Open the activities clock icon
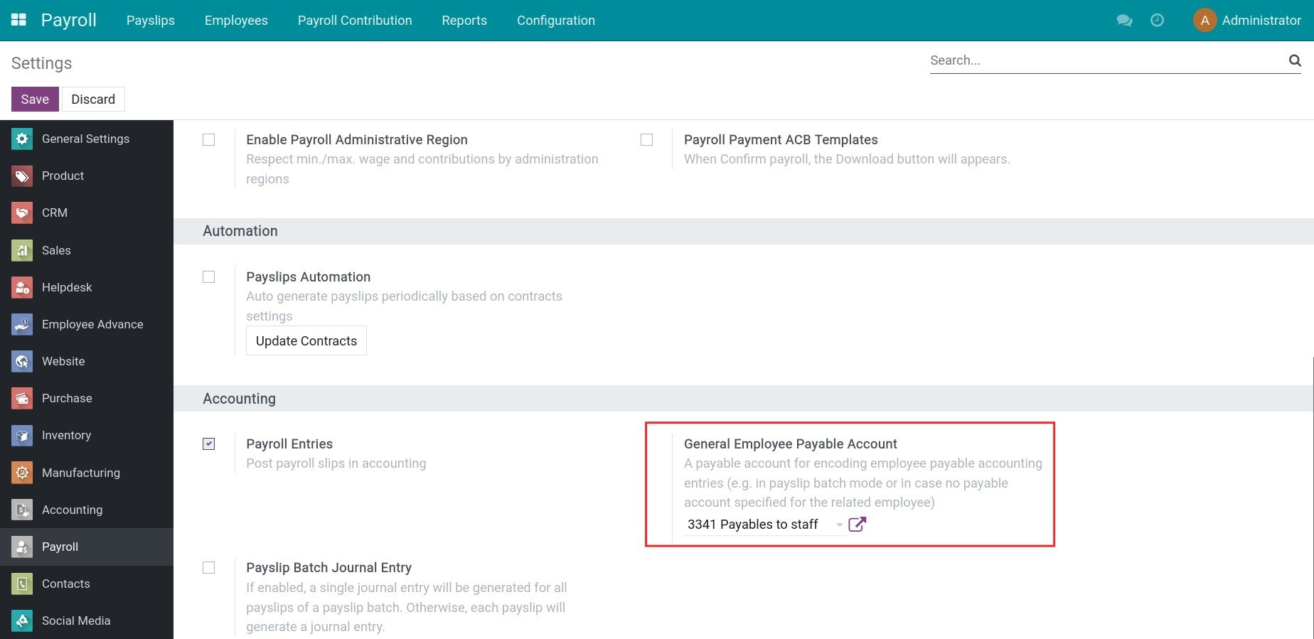 click(x=1157, y=21)
